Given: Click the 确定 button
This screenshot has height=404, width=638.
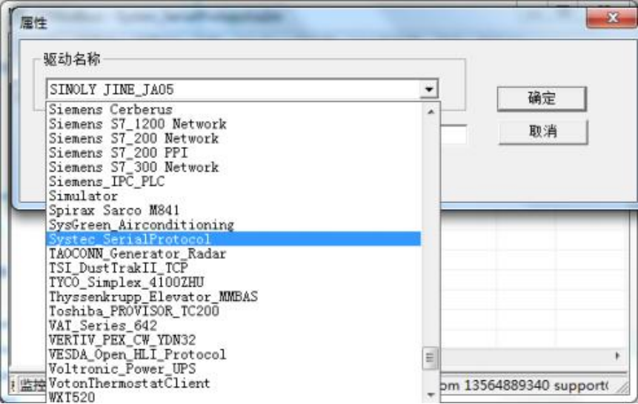Looking at the screenshot, I should pyautogui.click(x=542, y=99).
